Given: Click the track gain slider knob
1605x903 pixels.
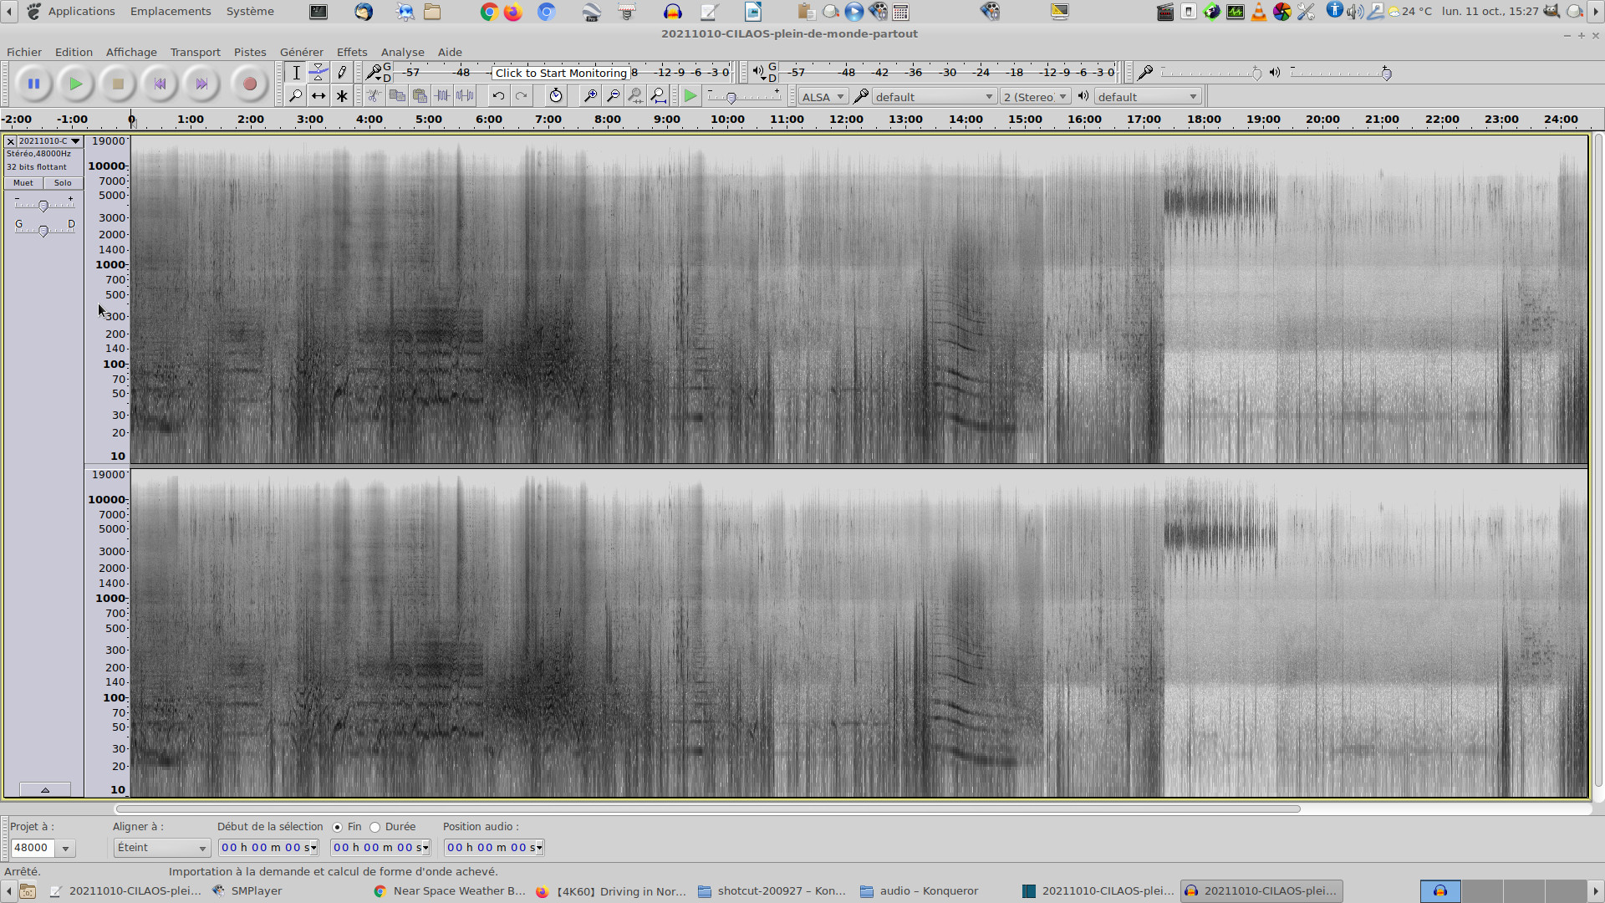Looking at the screenshot, I should click(43, 206).
